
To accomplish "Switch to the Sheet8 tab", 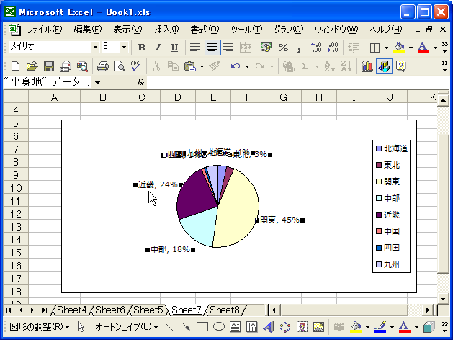I will (x=225, y=310).
